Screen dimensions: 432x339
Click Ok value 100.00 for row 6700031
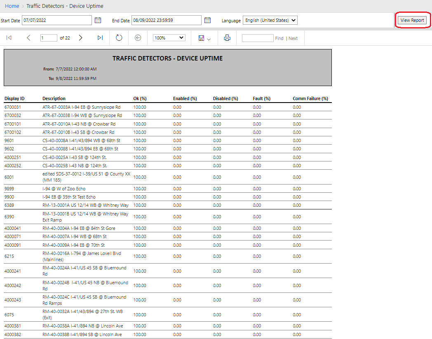[140, 107]
